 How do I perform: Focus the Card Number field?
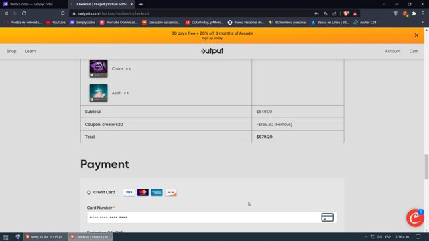coord(212,218)
